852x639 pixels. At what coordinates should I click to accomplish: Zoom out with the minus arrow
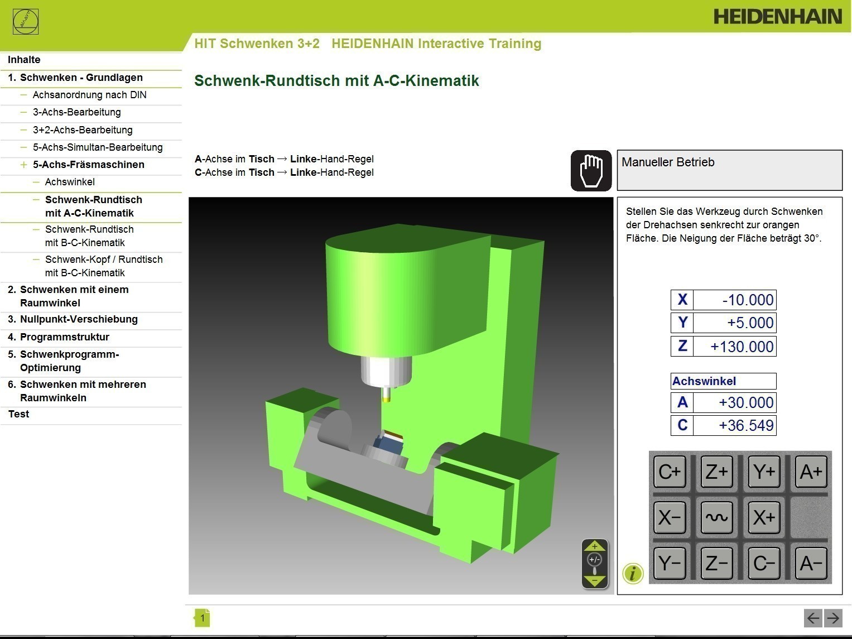pos(595,582)
